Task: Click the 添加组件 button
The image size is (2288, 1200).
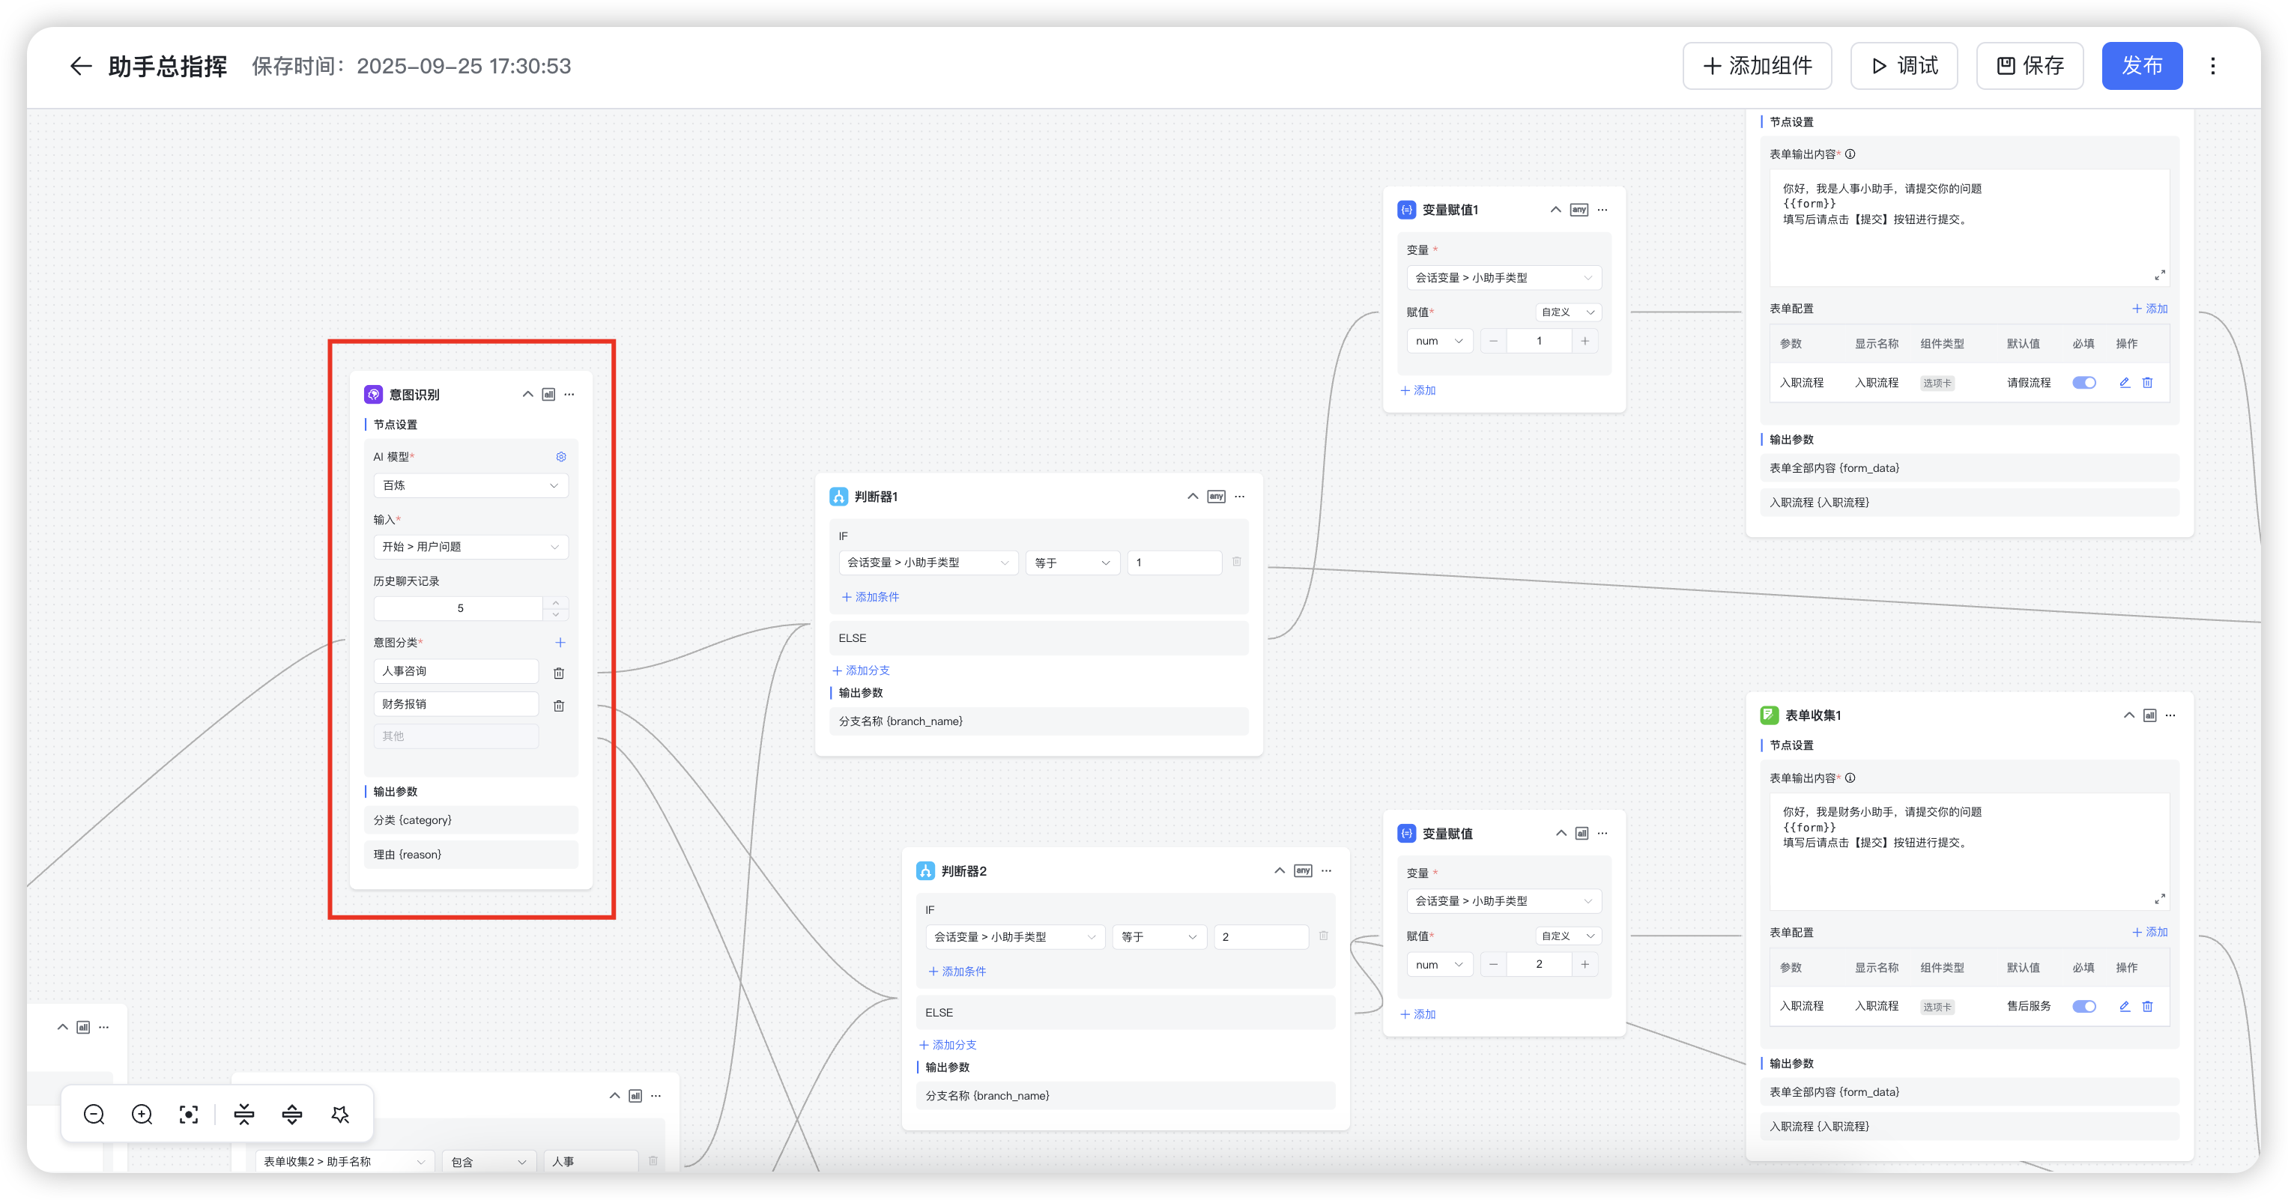Action: (x=1756, y=66)
